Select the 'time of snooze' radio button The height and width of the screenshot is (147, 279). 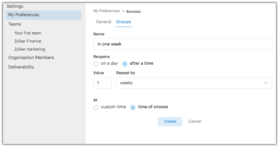(133, 107)
